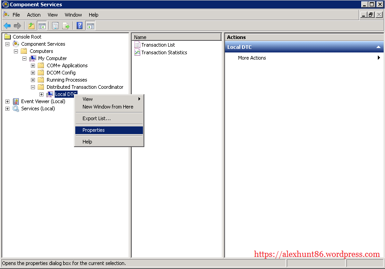
Task: Click the Computers folder icon
Action: 24,51
